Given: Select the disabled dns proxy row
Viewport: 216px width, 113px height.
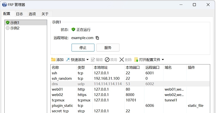Looking at the screenshot, I should point(130,84).
